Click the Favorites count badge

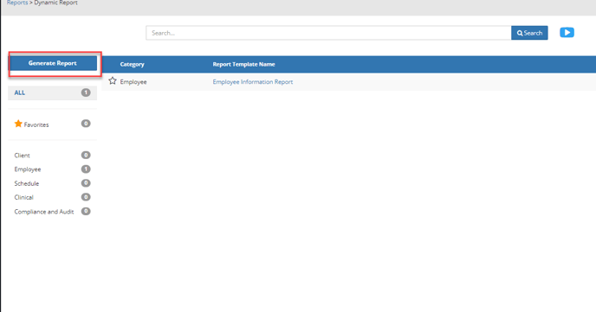(86, 124)
